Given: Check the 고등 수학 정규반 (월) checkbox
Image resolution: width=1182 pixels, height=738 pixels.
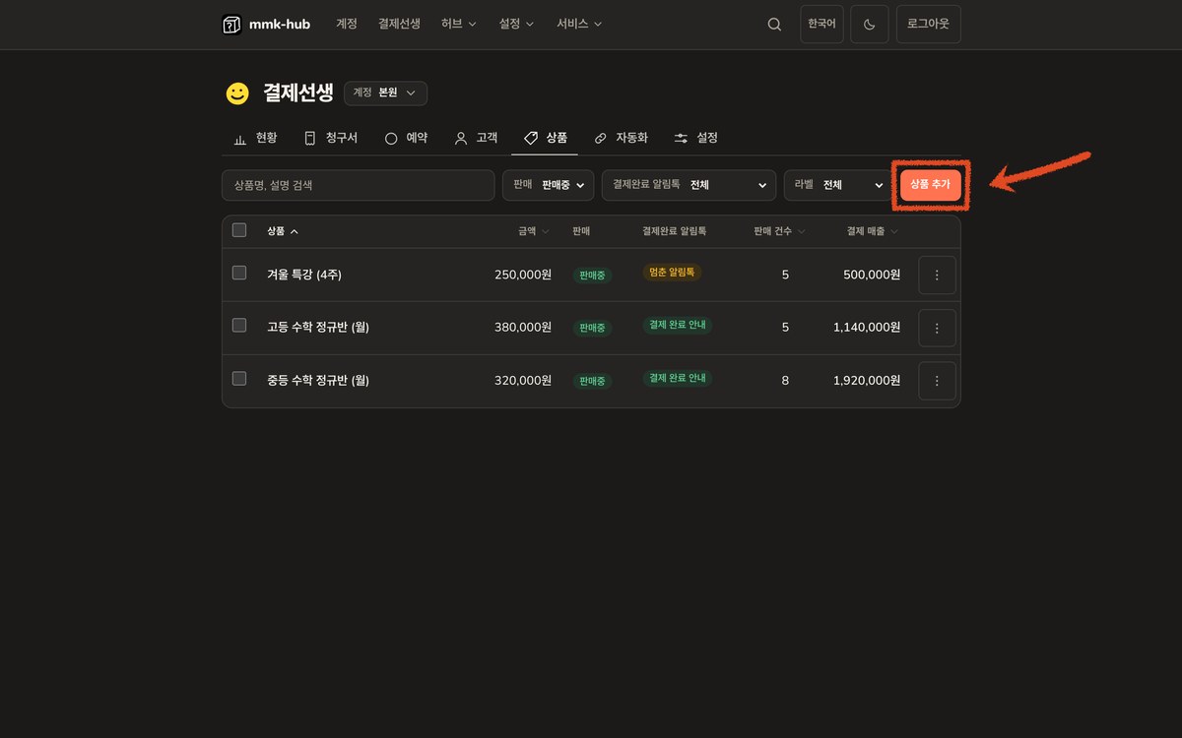Looking at the screenshot, I should click(239, 325).
